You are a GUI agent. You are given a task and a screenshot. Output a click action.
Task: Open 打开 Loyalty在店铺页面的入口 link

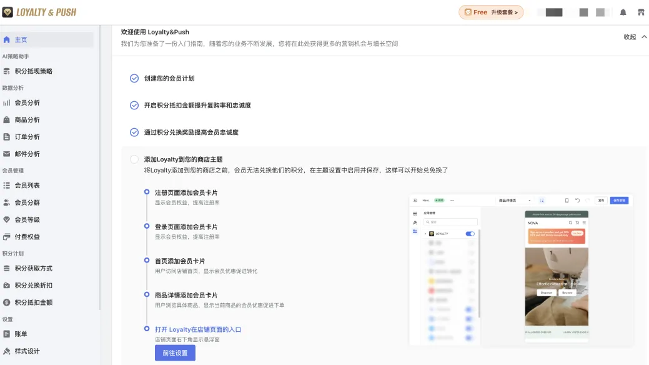coord(198,330)
